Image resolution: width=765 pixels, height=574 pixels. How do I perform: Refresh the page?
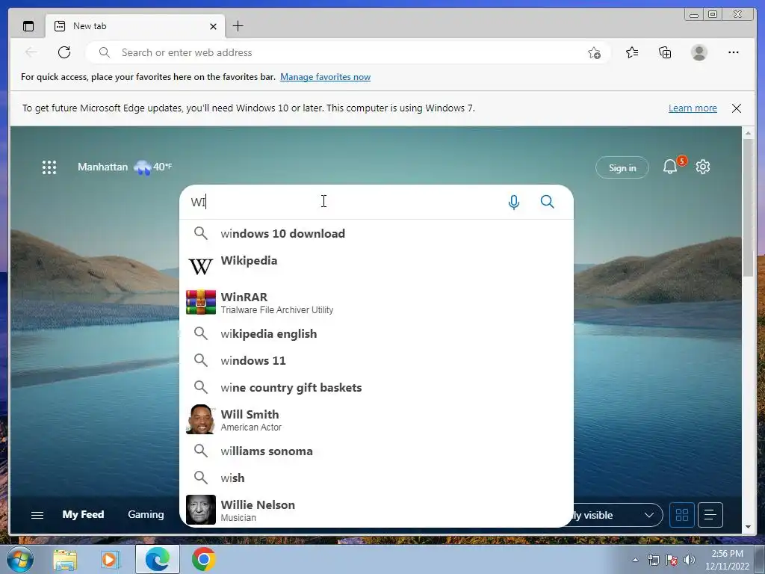click(64, 52)
